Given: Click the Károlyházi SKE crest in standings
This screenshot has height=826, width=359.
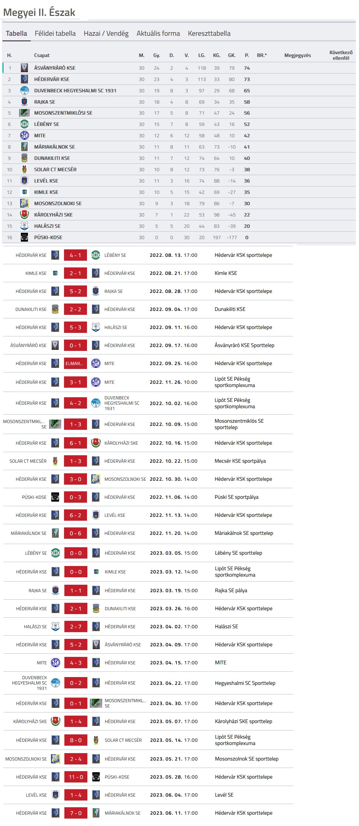Looking at the screenshot, I should (x=24, y=215).
